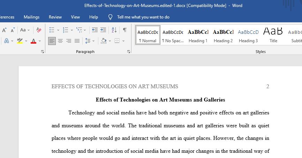Click the Change Case Aa icon
Screen dimensions: 302x158
[23, 30]
